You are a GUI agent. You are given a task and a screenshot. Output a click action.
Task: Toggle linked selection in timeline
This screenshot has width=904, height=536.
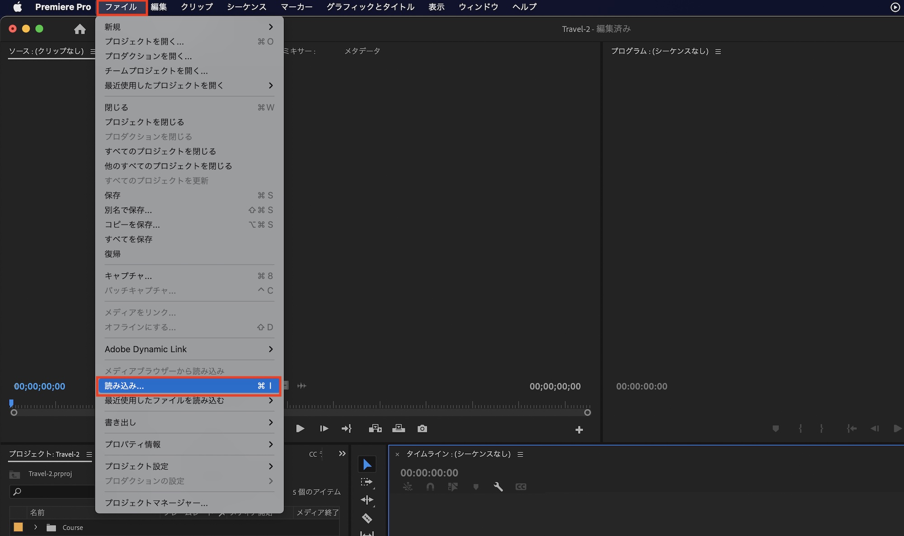click(452, 487)
